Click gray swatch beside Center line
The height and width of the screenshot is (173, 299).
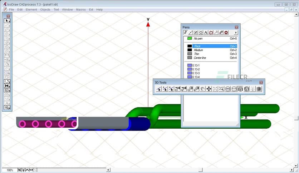coord(190,58)
